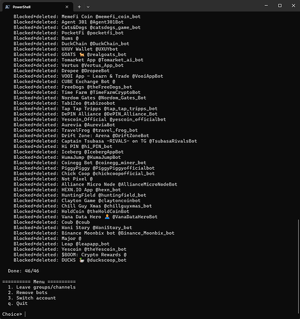Close the PowerShell tab

click(x=67, y=7)
